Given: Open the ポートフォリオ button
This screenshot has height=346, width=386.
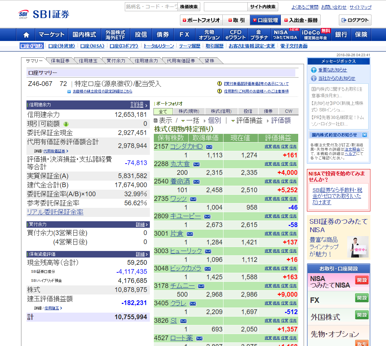Looking at the screenshot, I should pyautogui.click(x=201, y=20).
